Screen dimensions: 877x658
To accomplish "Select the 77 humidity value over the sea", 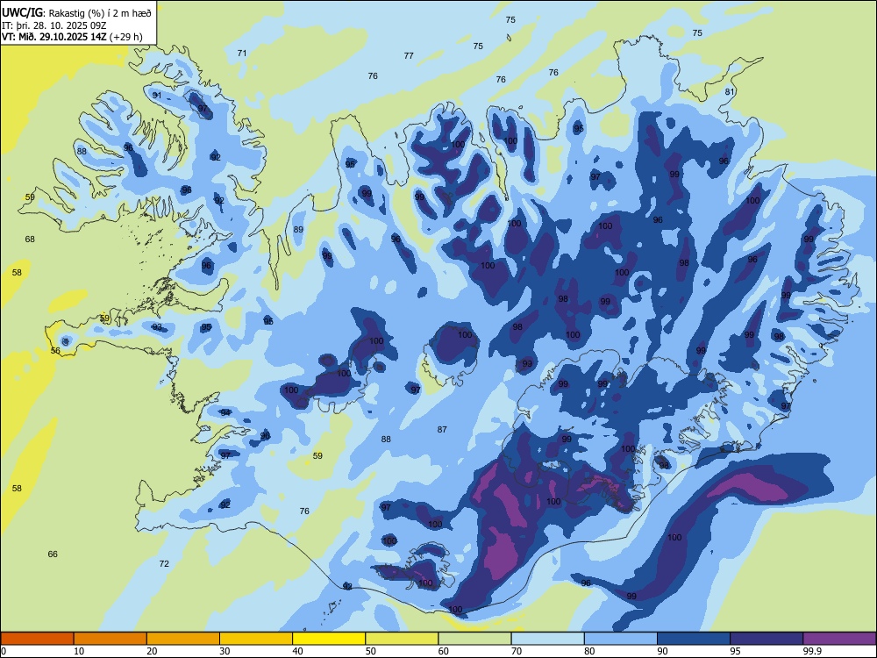I will [x=409, y=55].
